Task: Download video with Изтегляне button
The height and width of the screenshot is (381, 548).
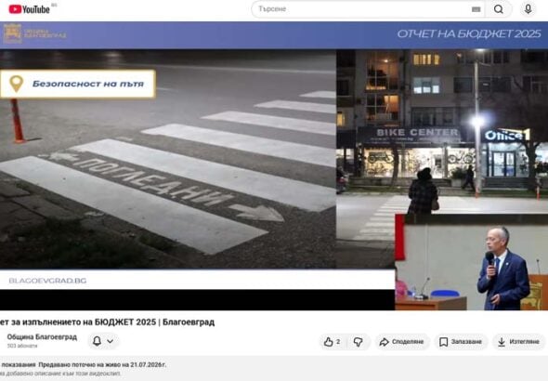Action: tap(518, 341)
